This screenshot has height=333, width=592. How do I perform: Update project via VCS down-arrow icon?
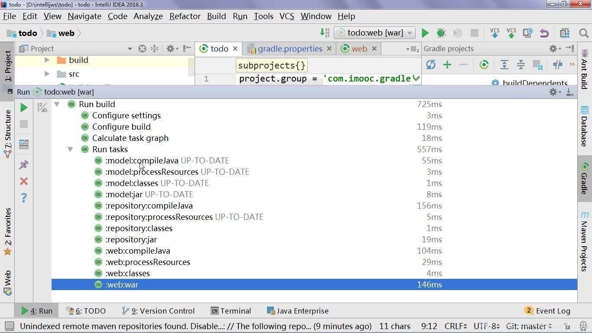click(x=494, y=33)
